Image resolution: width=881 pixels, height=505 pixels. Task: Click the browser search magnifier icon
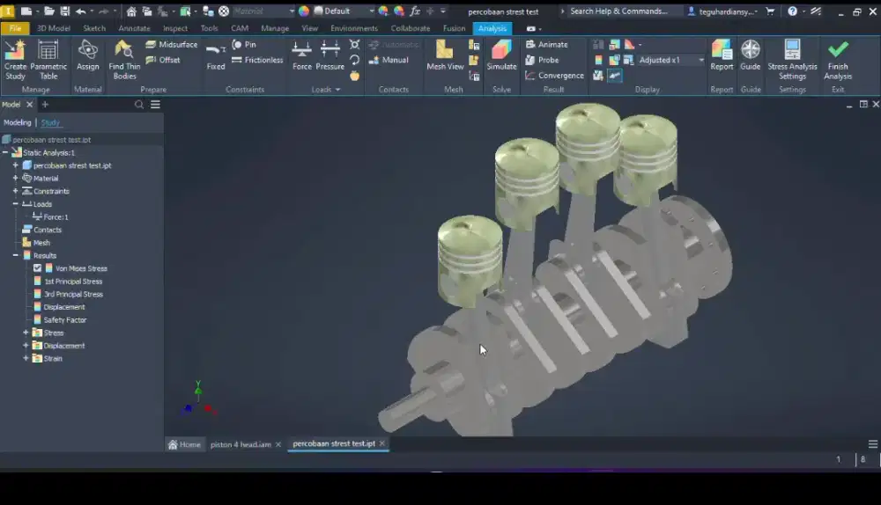[139, 105]
